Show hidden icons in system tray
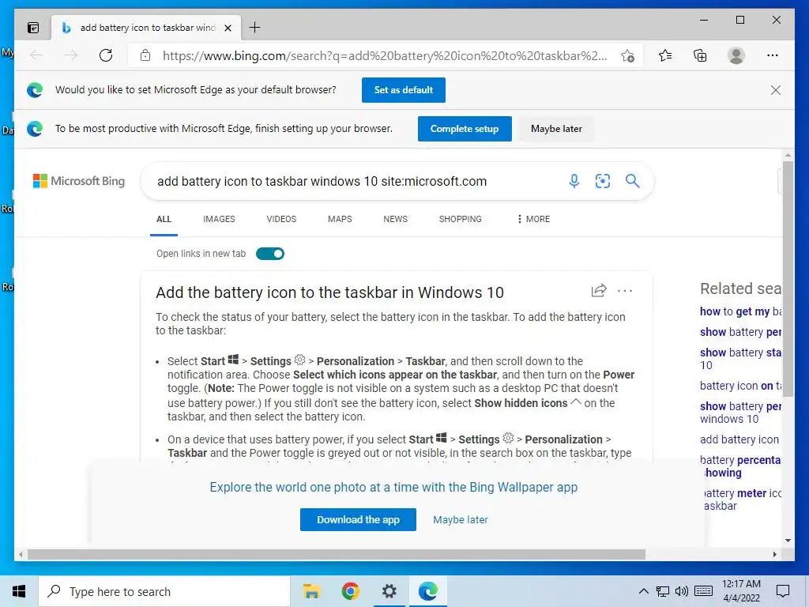The height and width of the screenshot is (607, 809). (x=643, y=591)
